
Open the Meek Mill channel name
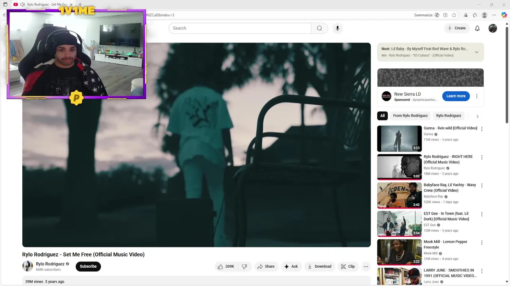[430, 253]
